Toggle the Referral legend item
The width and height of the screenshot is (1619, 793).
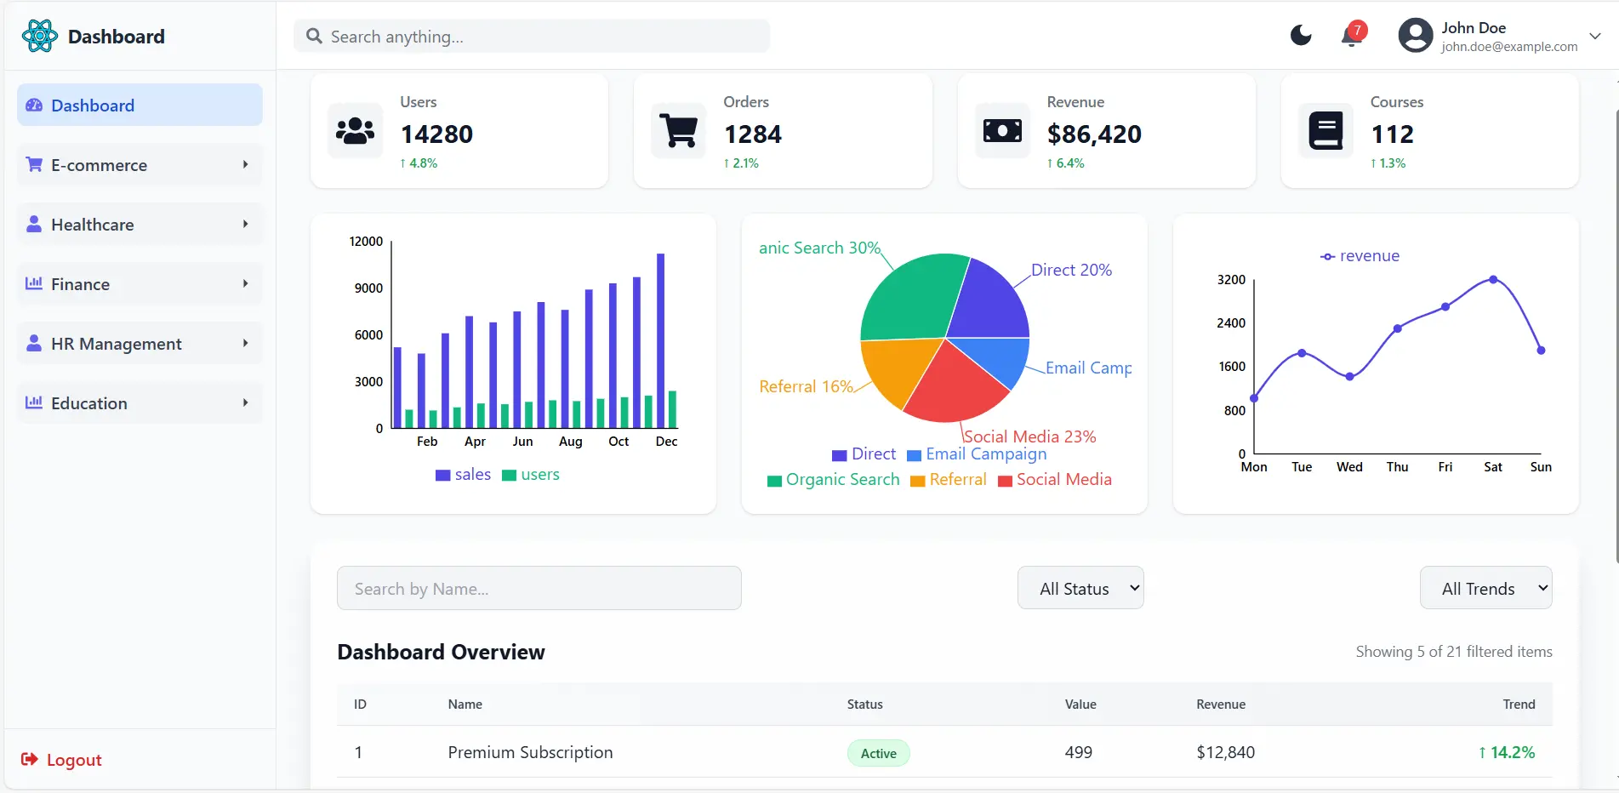coord(948,480)
